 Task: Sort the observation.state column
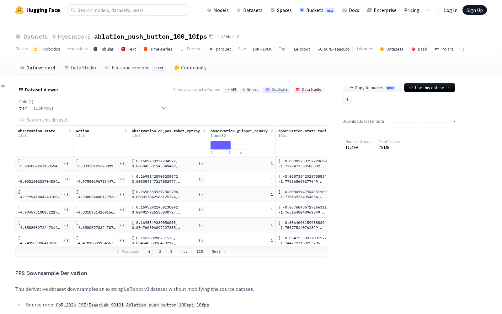tap(70, 131)
